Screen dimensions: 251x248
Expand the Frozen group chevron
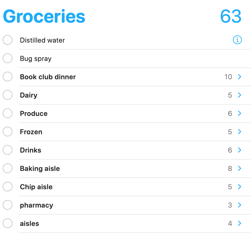pyautogui.click(x=239, y=132)
